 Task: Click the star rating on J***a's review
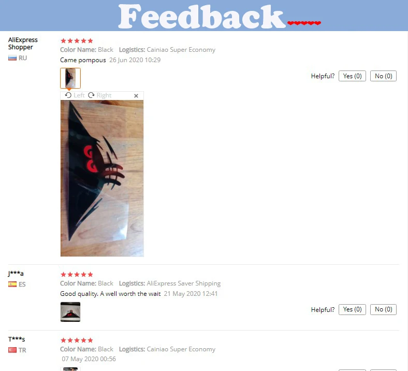click(x=77, y=275)
